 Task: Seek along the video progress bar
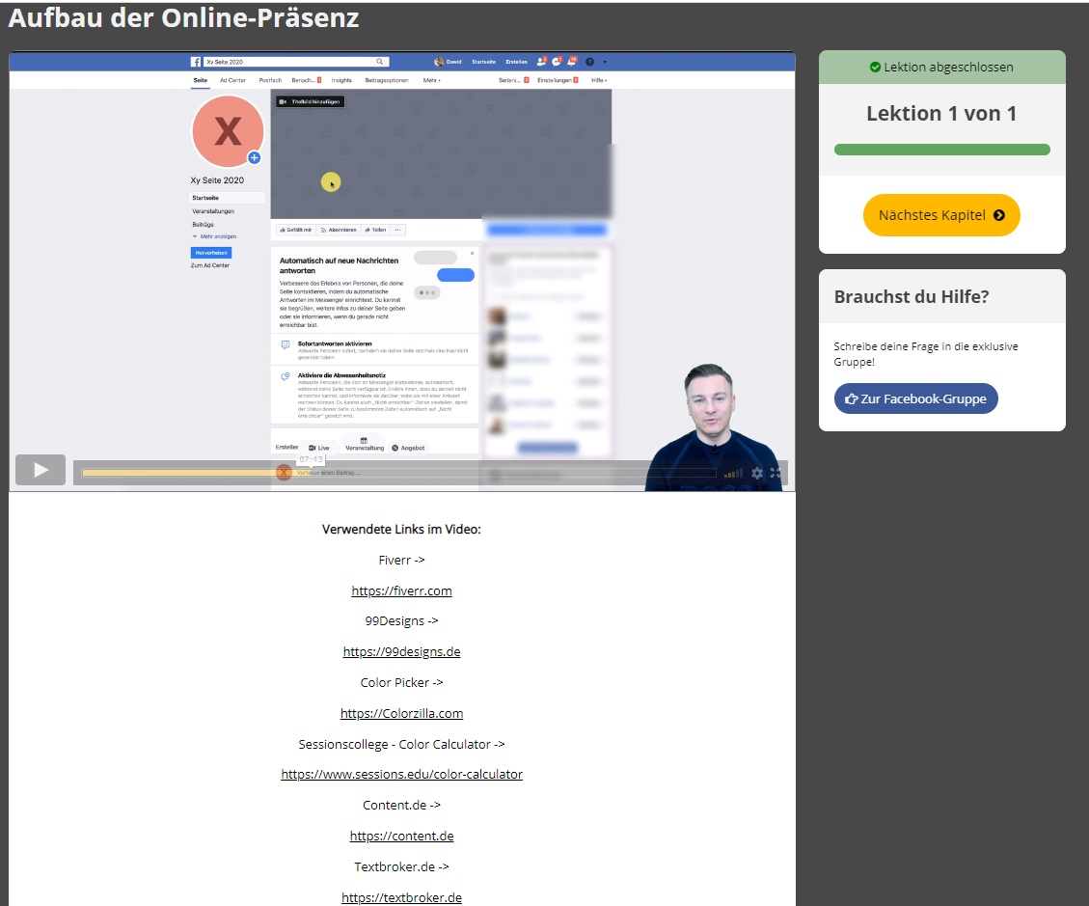coord(398,473)
